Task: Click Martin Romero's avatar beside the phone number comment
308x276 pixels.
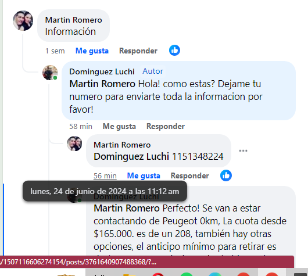Action: click(74, 144)
